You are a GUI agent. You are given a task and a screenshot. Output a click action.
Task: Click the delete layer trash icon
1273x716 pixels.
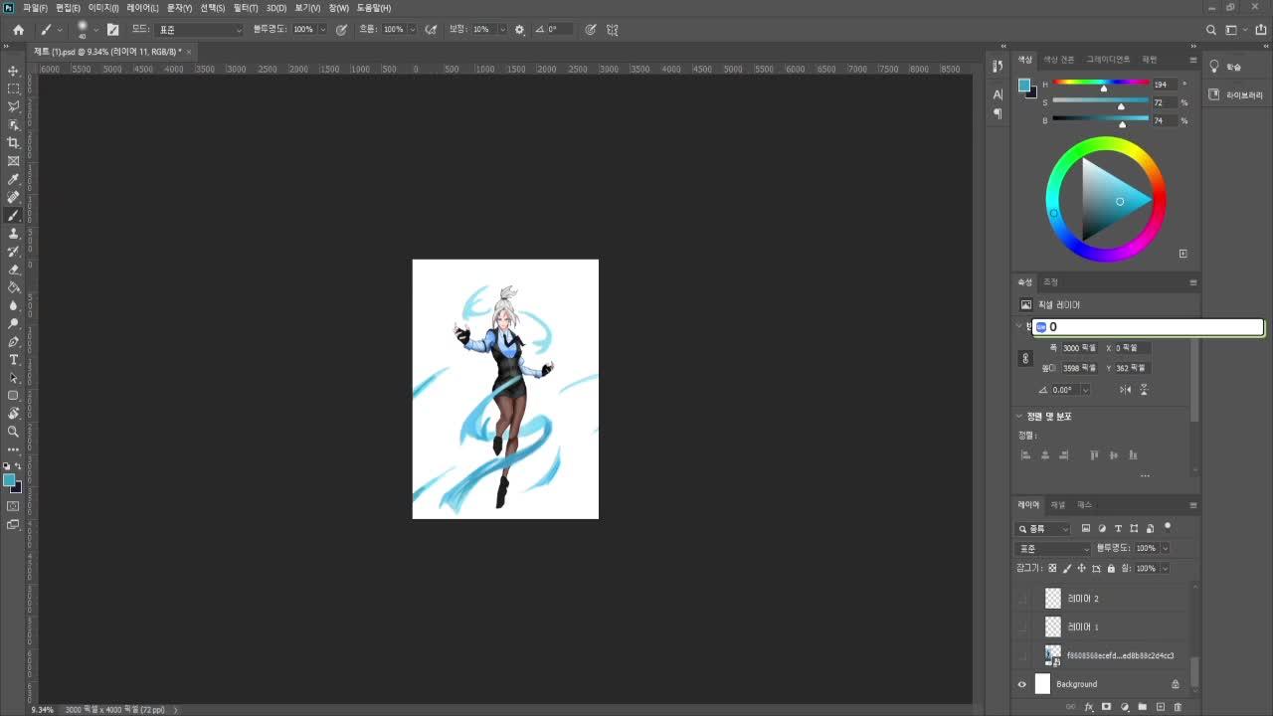[x=1178, y=707]
